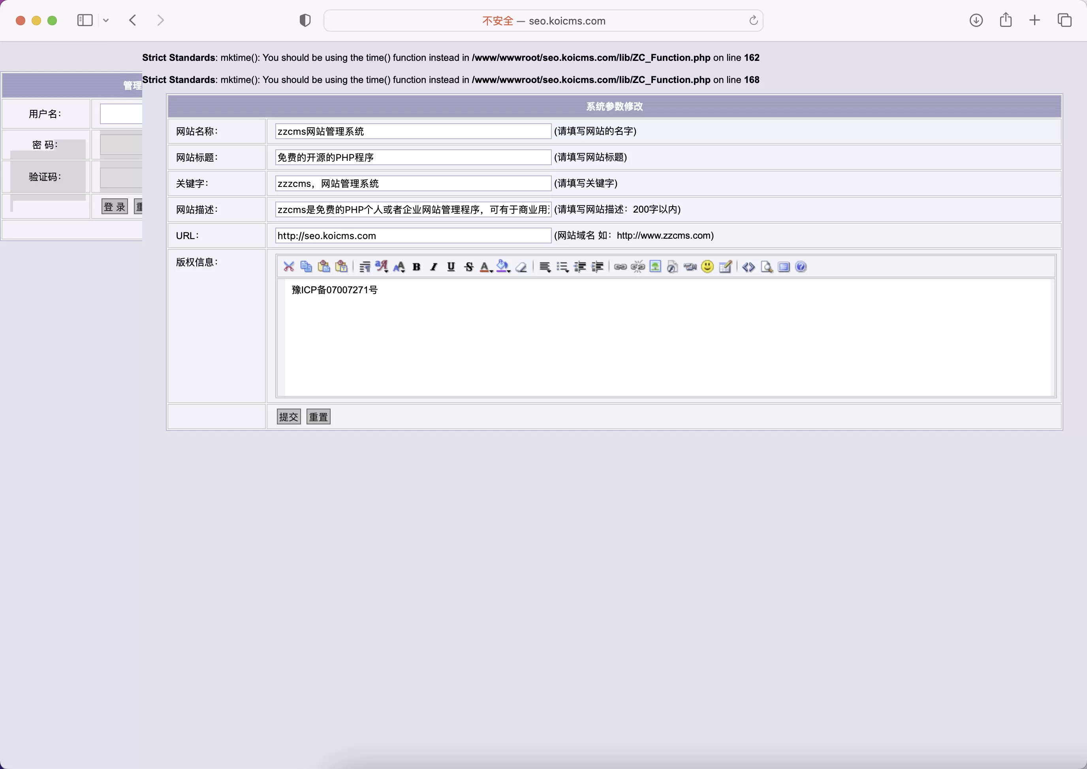
Task: Click the insert Flash file icon
Action: point(673,267)
